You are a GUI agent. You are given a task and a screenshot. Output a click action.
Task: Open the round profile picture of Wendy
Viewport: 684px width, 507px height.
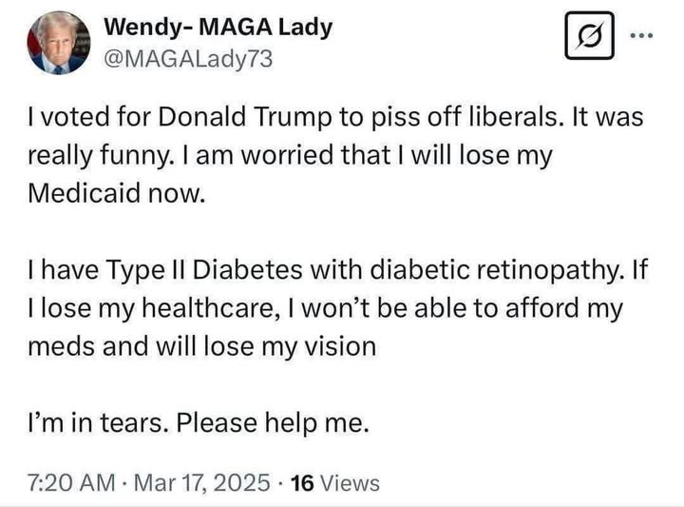click(59, 43)
